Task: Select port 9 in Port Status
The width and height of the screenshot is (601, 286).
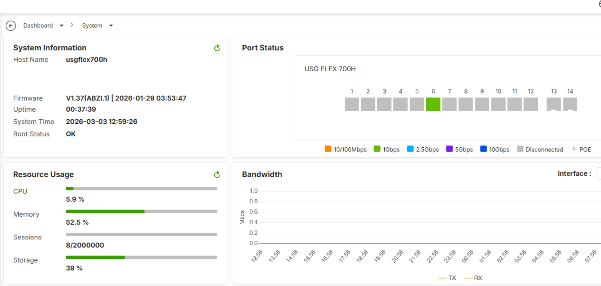Action: (482, 105)
